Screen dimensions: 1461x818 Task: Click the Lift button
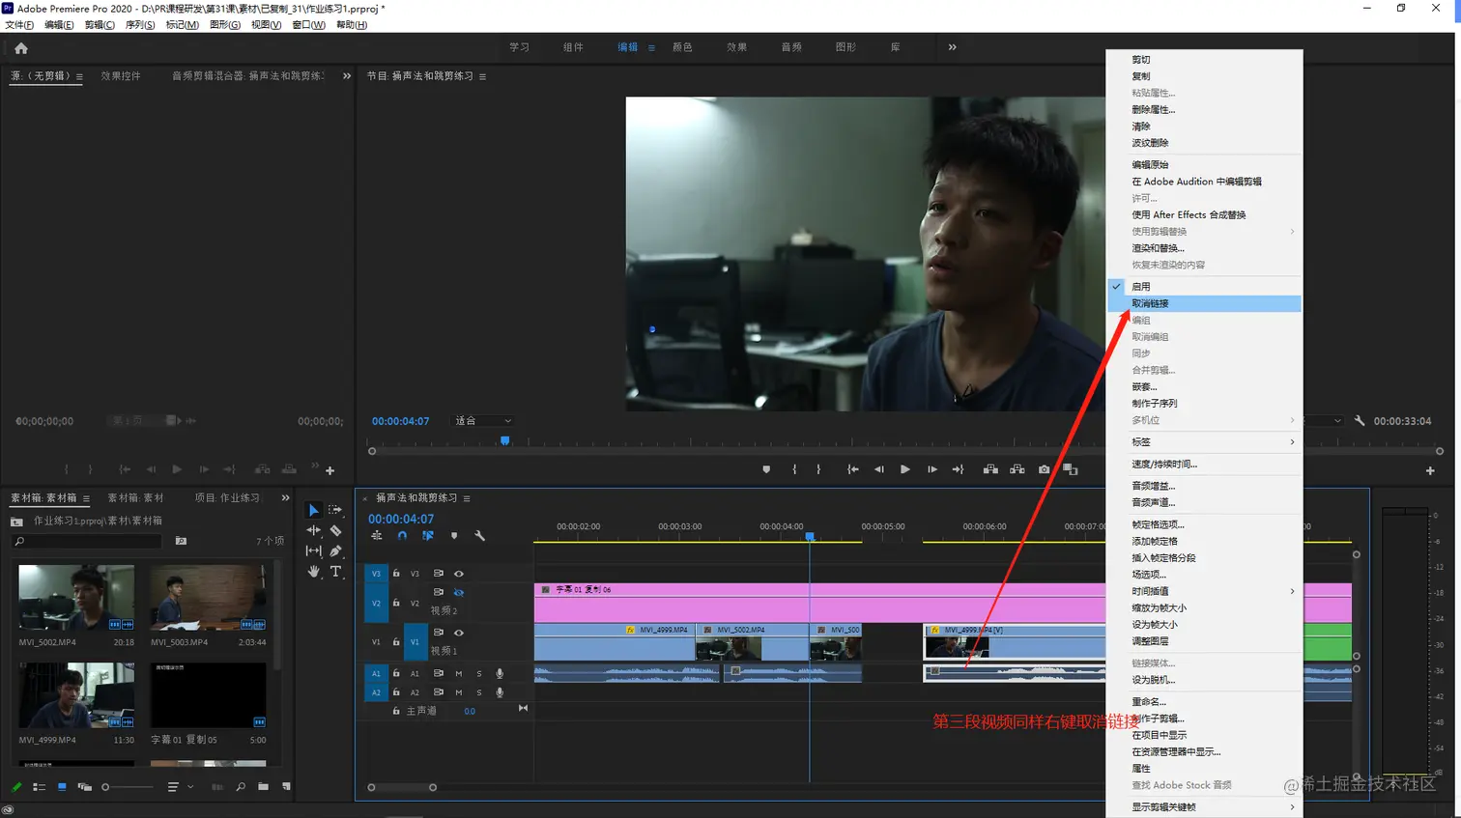990,469
